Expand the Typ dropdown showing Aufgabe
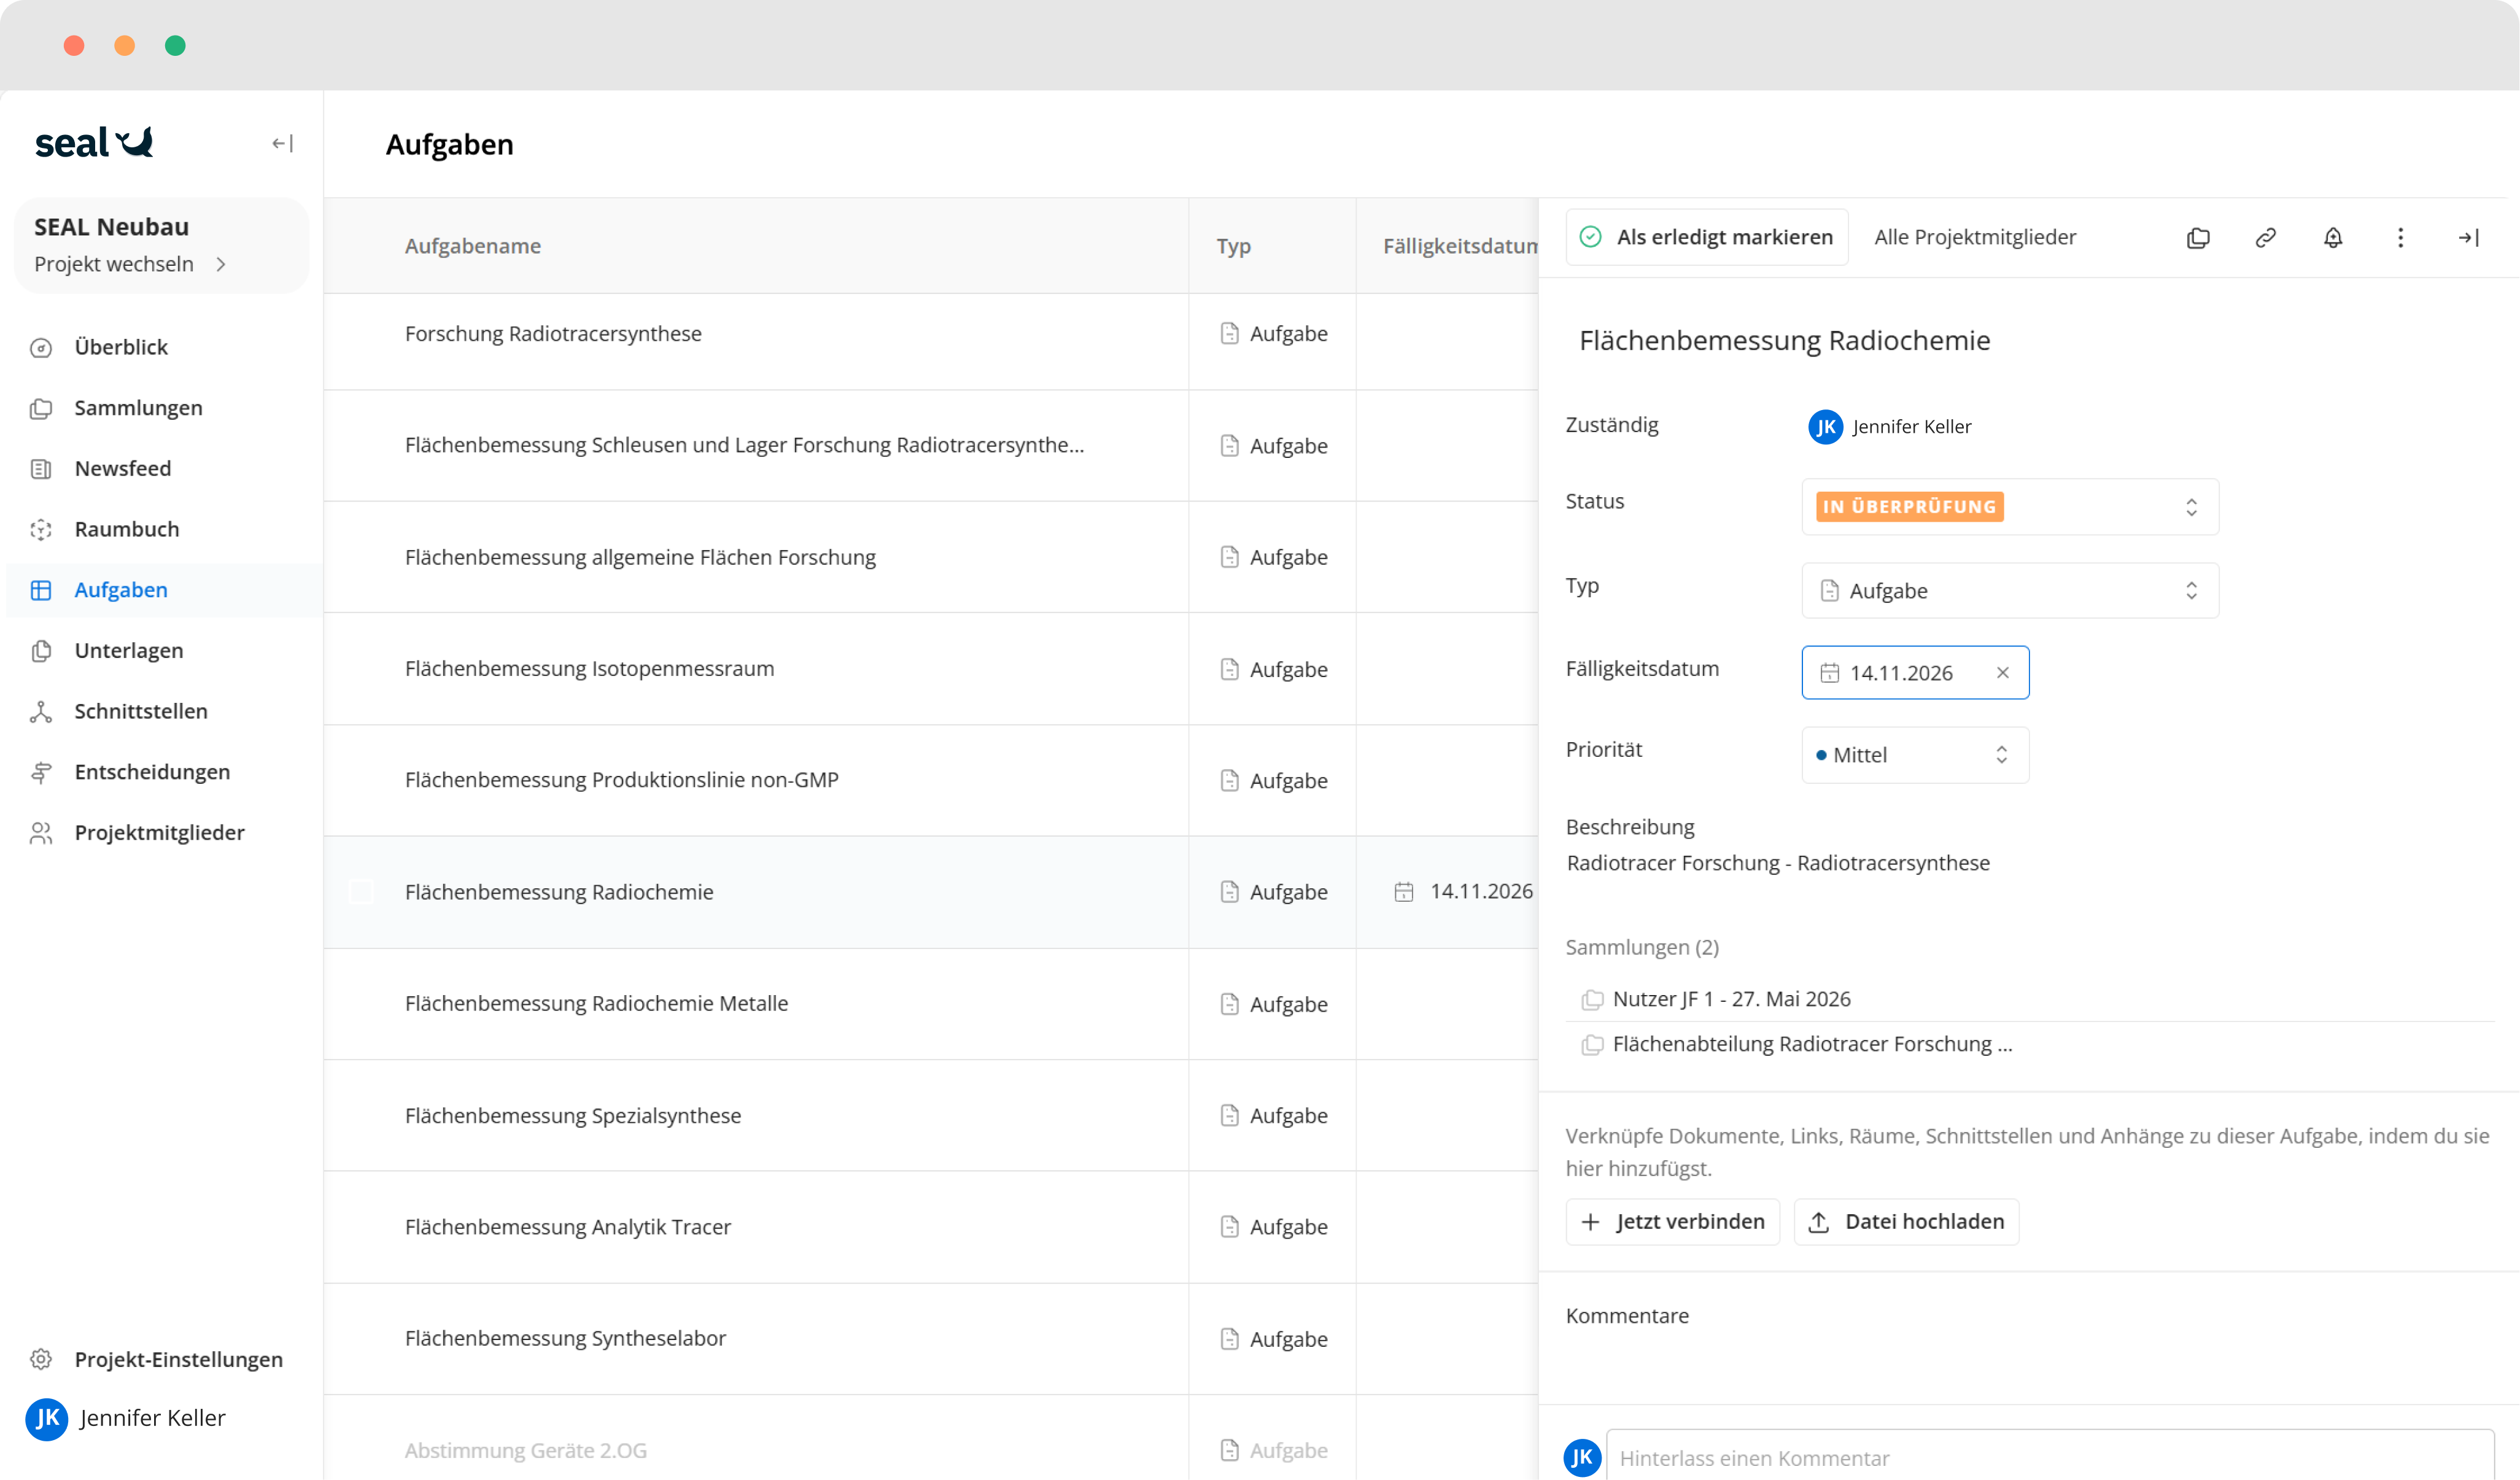 tap(2009, 591)
